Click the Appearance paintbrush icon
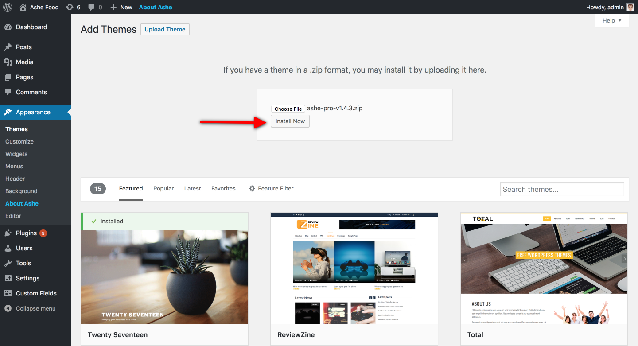The height and width of the screenshot is (346, 638). tap(8, 112)
